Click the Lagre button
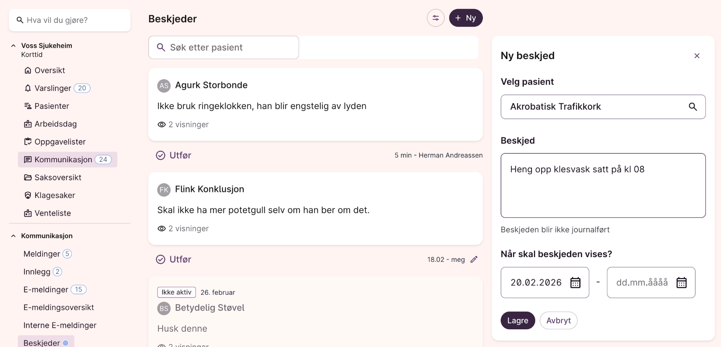Viewport: 721px width, 347px height. pos(517,320)
